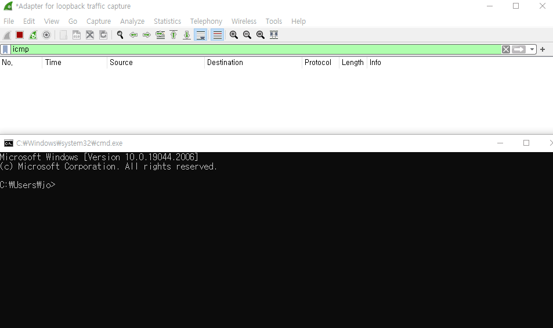Minimize the cmd.exe window
This screenshot has width=553, height=328.
pyautogui.click(x=500, y=143)
